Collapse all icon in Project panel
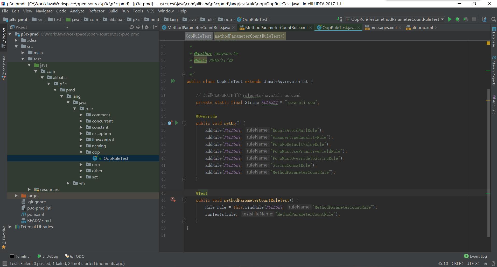The height and width of the screenshot is (267, 497). (138, 27)
